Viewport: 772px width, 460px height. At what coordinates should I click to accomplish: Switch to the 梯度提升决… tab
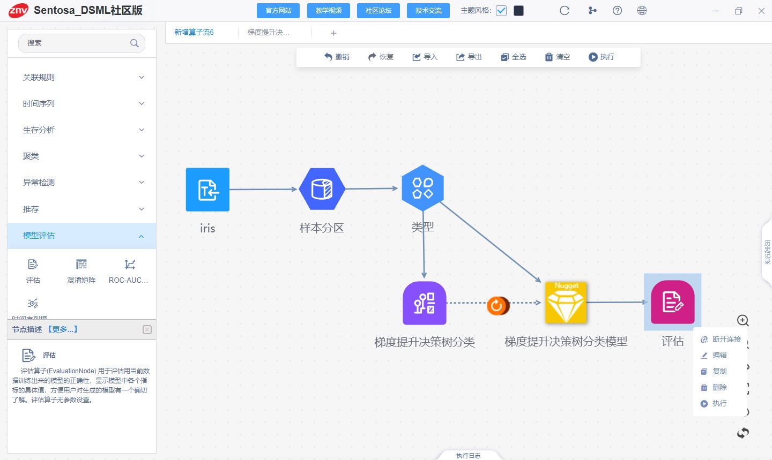(x=268, y=32)
